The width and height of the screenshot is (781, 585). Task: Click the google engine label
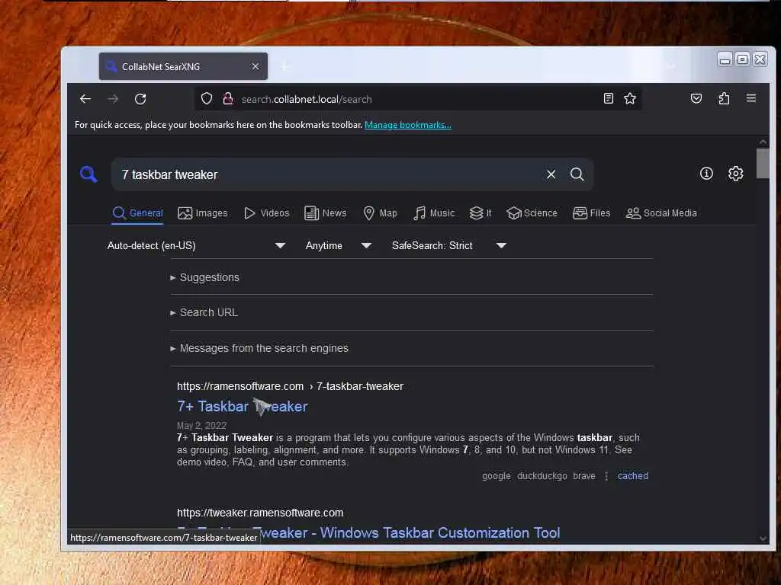(496, 476)
